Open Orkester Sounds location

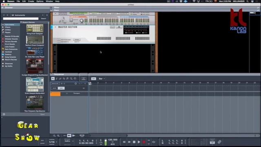click(11, 39)
